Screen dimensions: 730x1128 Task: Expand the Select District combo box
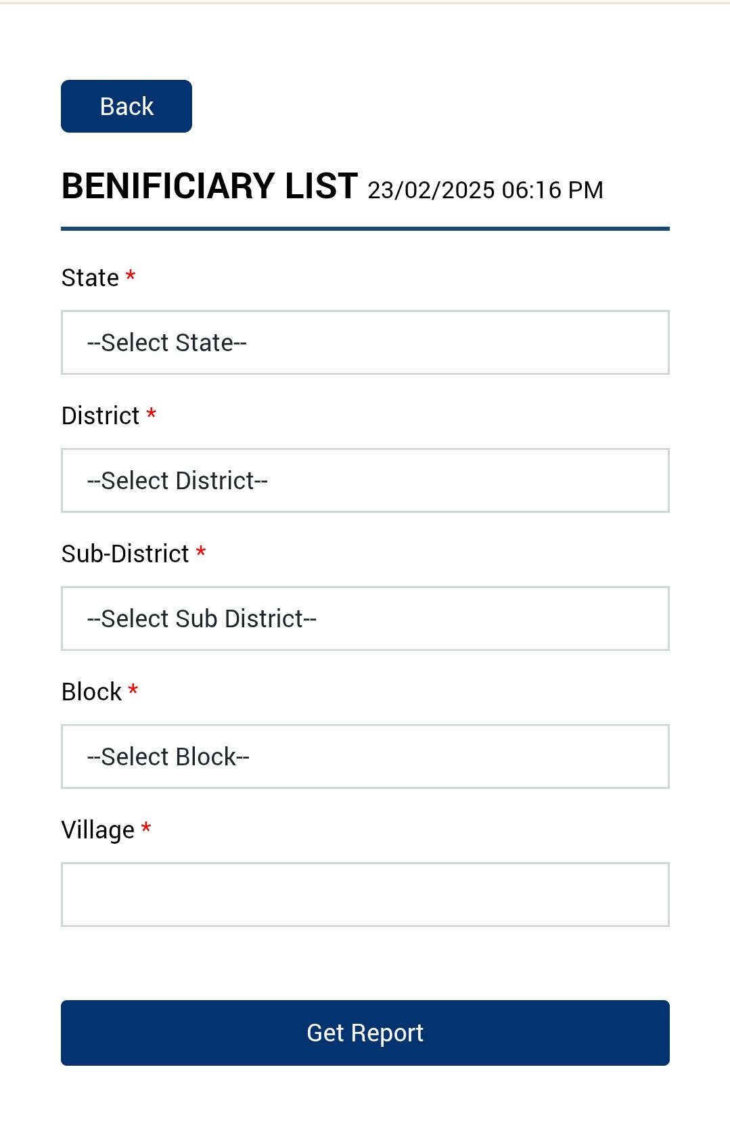click(x=365, y=480)
